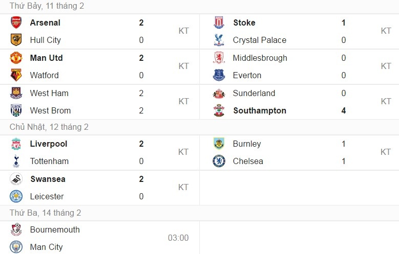The image size is (399, 254).
Task: Click the Chủ Nhật, 12 tháng 2 header
Action: click(49, 127)
